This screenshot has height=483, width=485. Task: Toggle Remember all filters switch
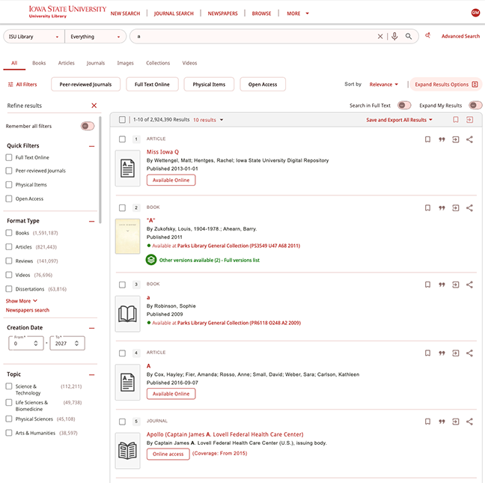[x=88, y=126]
